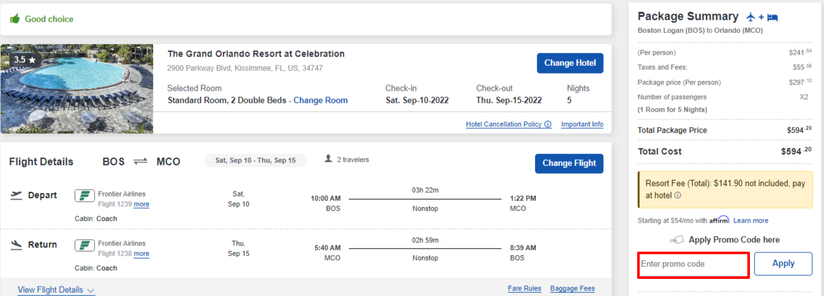
Task: Click The Grand Orlando Resort at Celebration title
Action: tap(256, 54)
